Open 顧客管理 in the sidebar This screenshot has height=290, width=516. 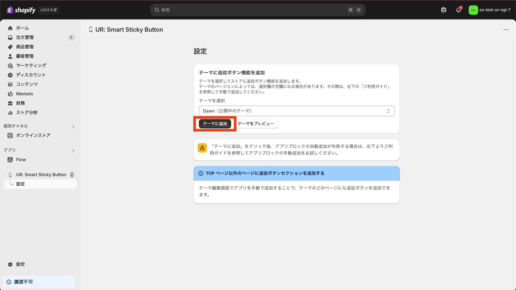pyautogui.click(x=40, y=56)
